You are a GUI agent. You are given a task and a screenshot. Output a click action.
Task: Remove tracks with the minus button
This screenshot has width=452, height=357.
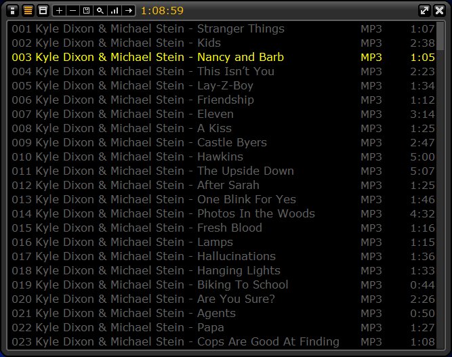(x=73, y=11)
